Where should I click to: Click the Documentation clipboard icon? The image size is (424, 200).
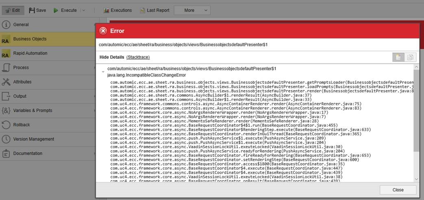[6, 153]
